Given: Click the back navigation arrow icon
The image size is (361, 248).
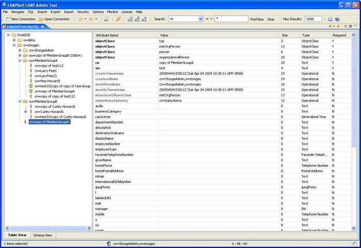Looking at the screenshot, I should pyautogui.click(x=80, y=19).
